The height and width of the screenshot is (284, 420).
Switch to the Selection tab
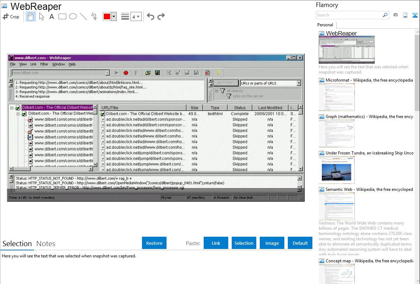[17, 244]
